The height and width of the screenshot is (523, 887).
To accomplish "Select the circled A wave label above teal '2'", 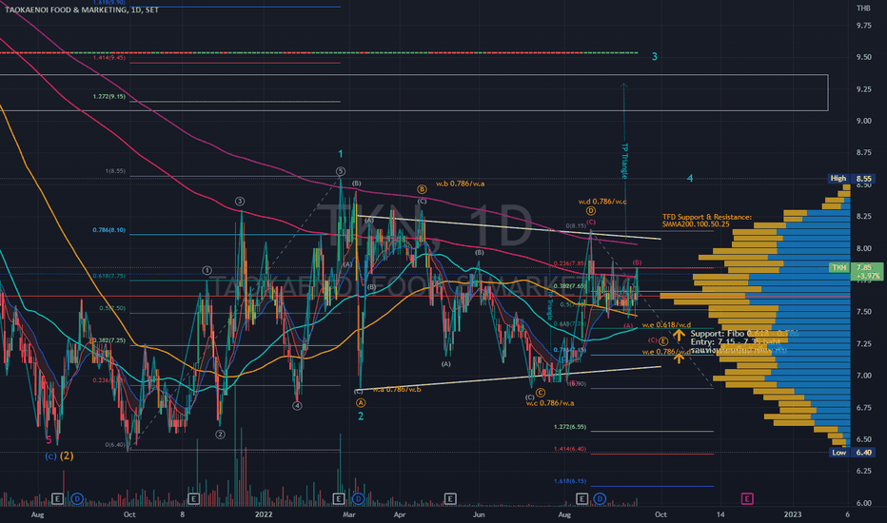I will point(361,402).
